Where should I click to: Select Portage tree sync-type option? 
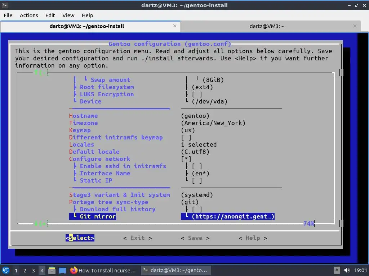108,202
